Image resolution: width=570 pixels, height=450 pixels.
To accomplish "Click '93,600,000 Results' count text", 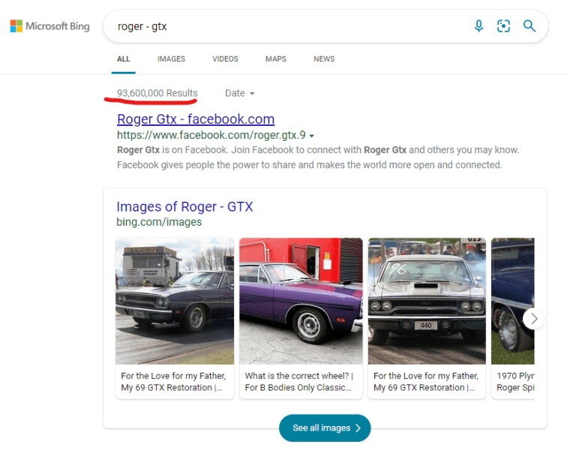I will [x=157, y=94].
